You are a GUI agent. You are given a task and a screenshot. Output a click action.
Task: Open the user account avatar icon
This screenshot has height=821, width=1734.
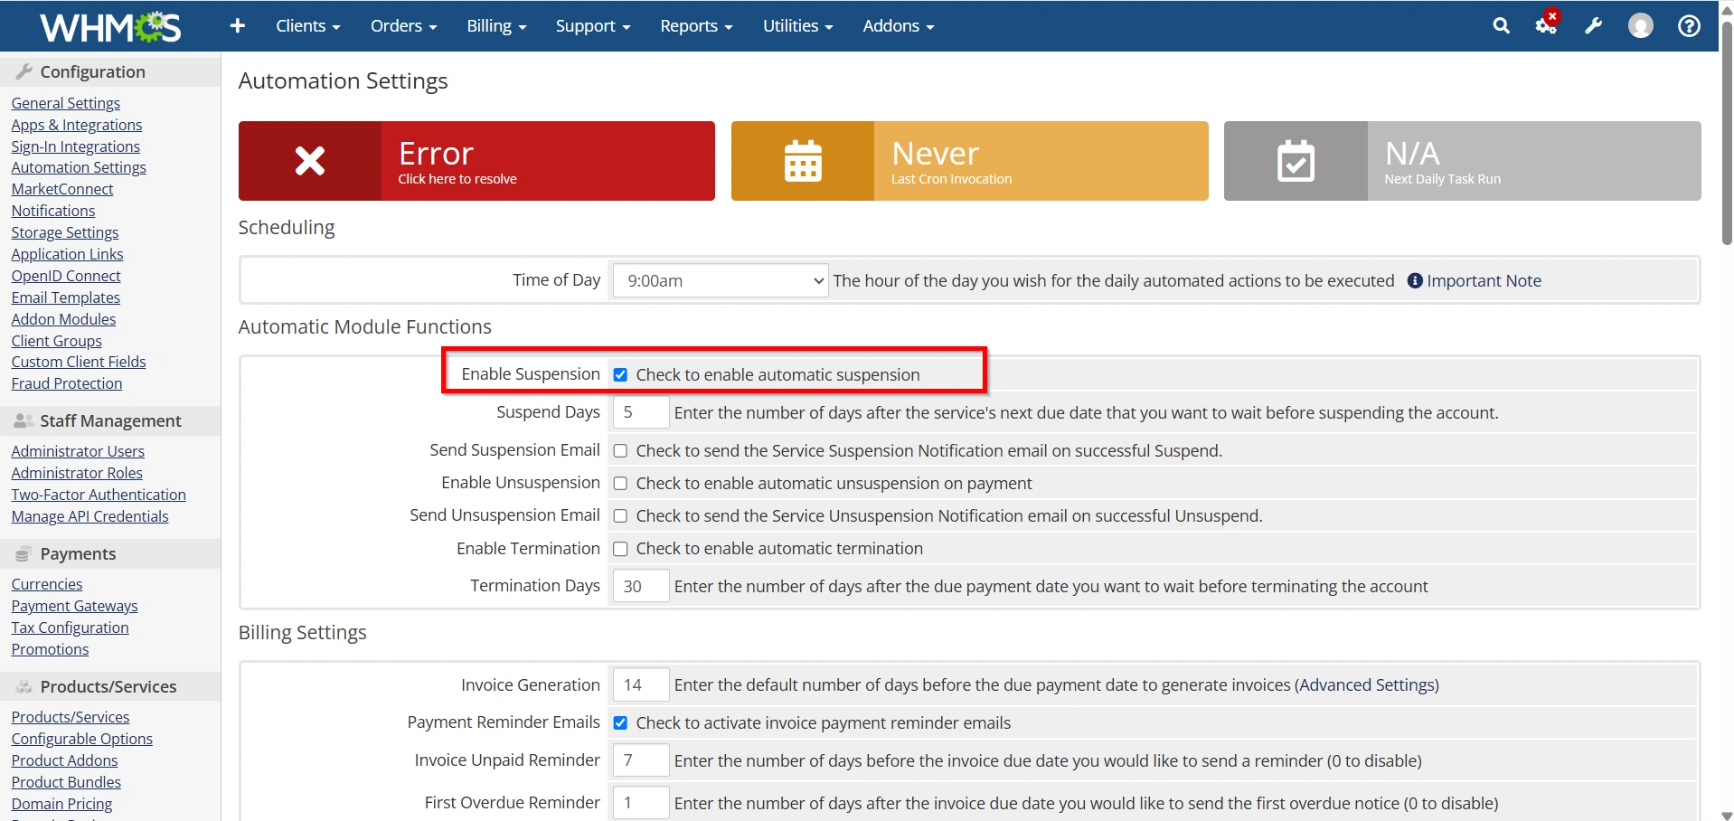pyautogui.click(x=1640, y=26)
